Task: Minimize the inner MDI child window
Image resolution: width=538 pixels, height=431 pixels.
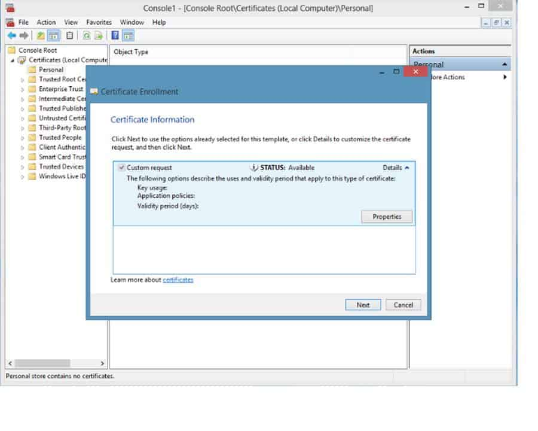Action: (486, 23)
